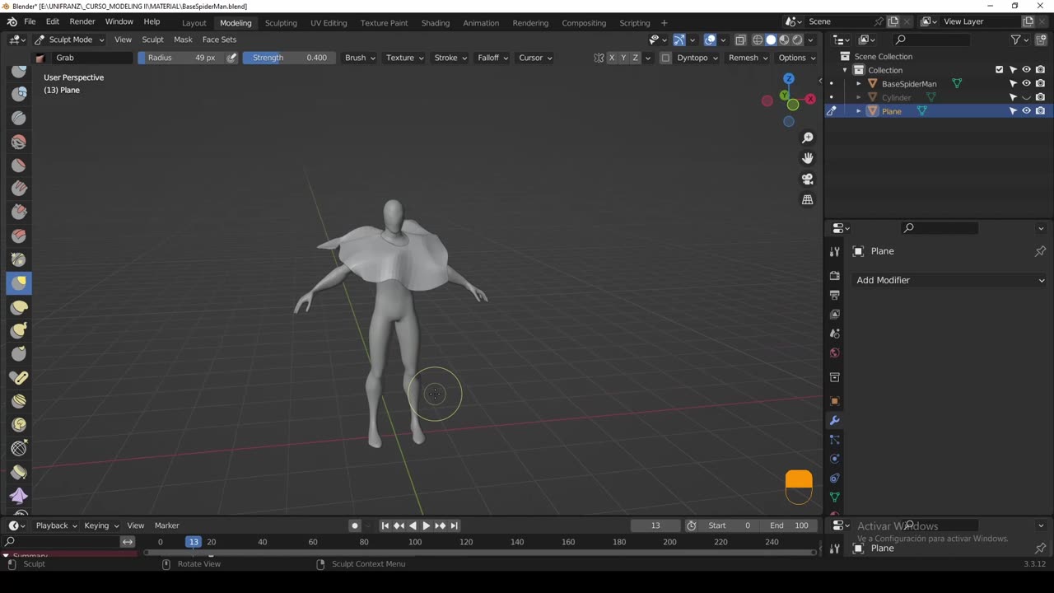Open the View Layer properties tab
This screenshot has height=593, width=1054.
[835, 315]
